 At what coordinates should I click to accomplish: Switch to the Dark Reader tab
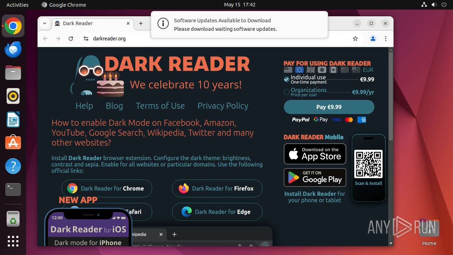coord(93,23)
